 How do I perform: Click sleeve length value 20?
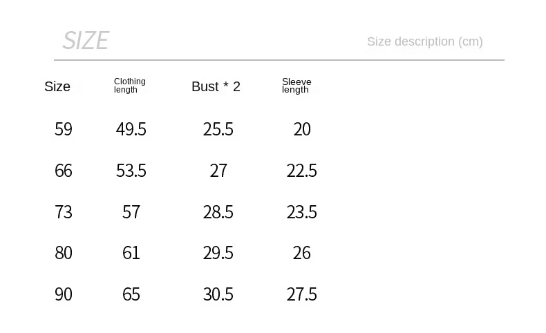pos(302,129)
